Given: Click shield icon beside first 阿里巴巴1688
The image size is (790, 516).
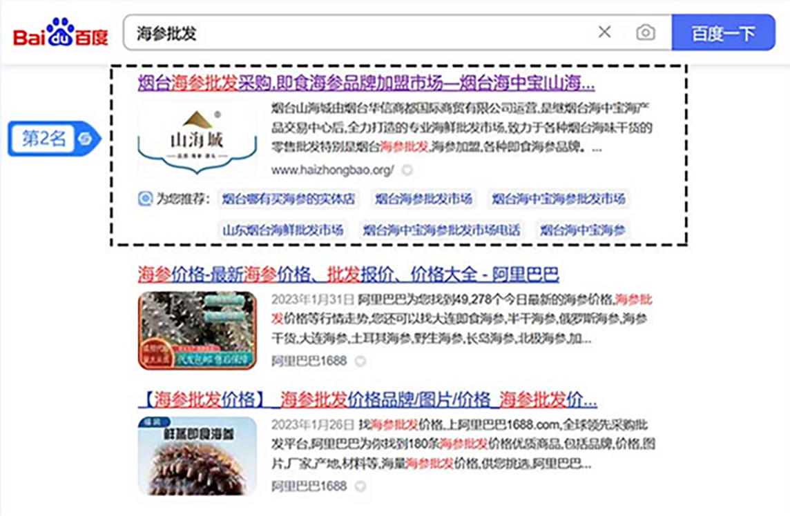Looking at the screenshot, I should pyautogui.click(x=360, y=361).
